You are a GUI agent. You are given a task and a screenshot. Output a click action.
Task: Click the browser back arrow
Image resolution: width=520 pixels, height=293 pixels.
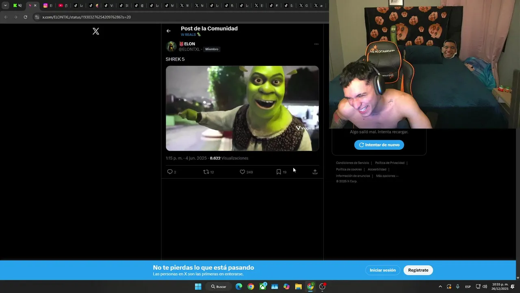coord(6,17)
